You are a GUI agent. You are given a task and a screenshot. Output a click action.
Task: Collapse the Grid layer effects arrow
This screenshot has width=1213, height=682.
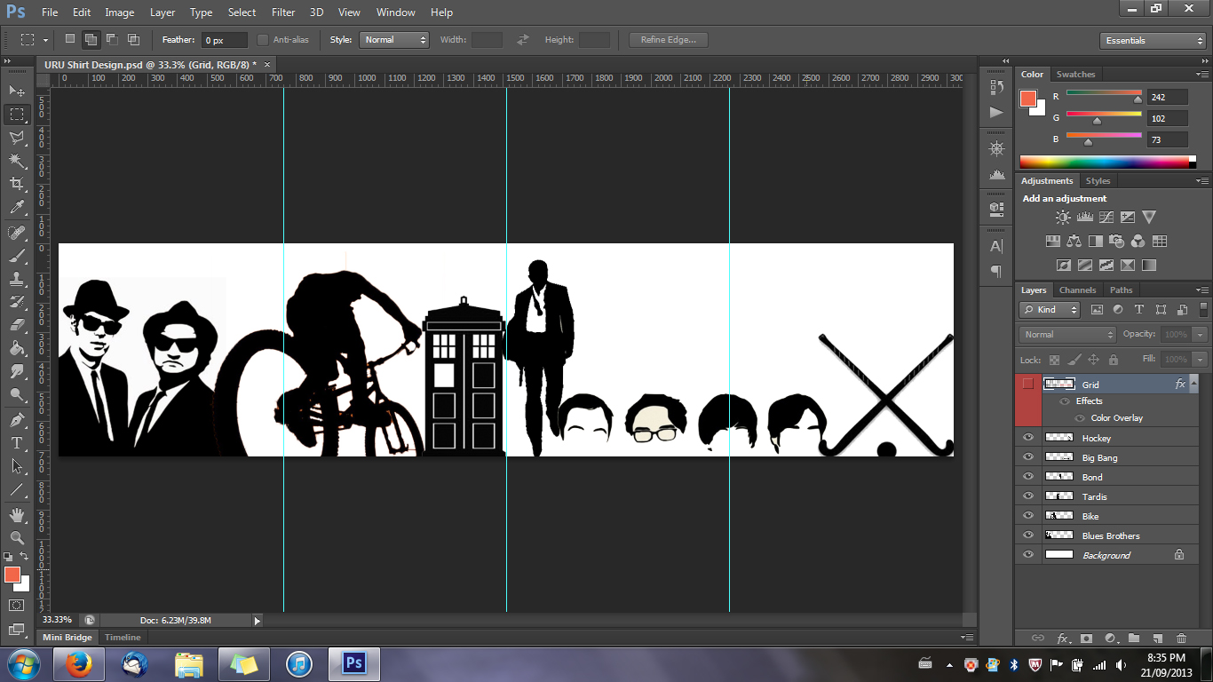click(x=1193, y=385)
